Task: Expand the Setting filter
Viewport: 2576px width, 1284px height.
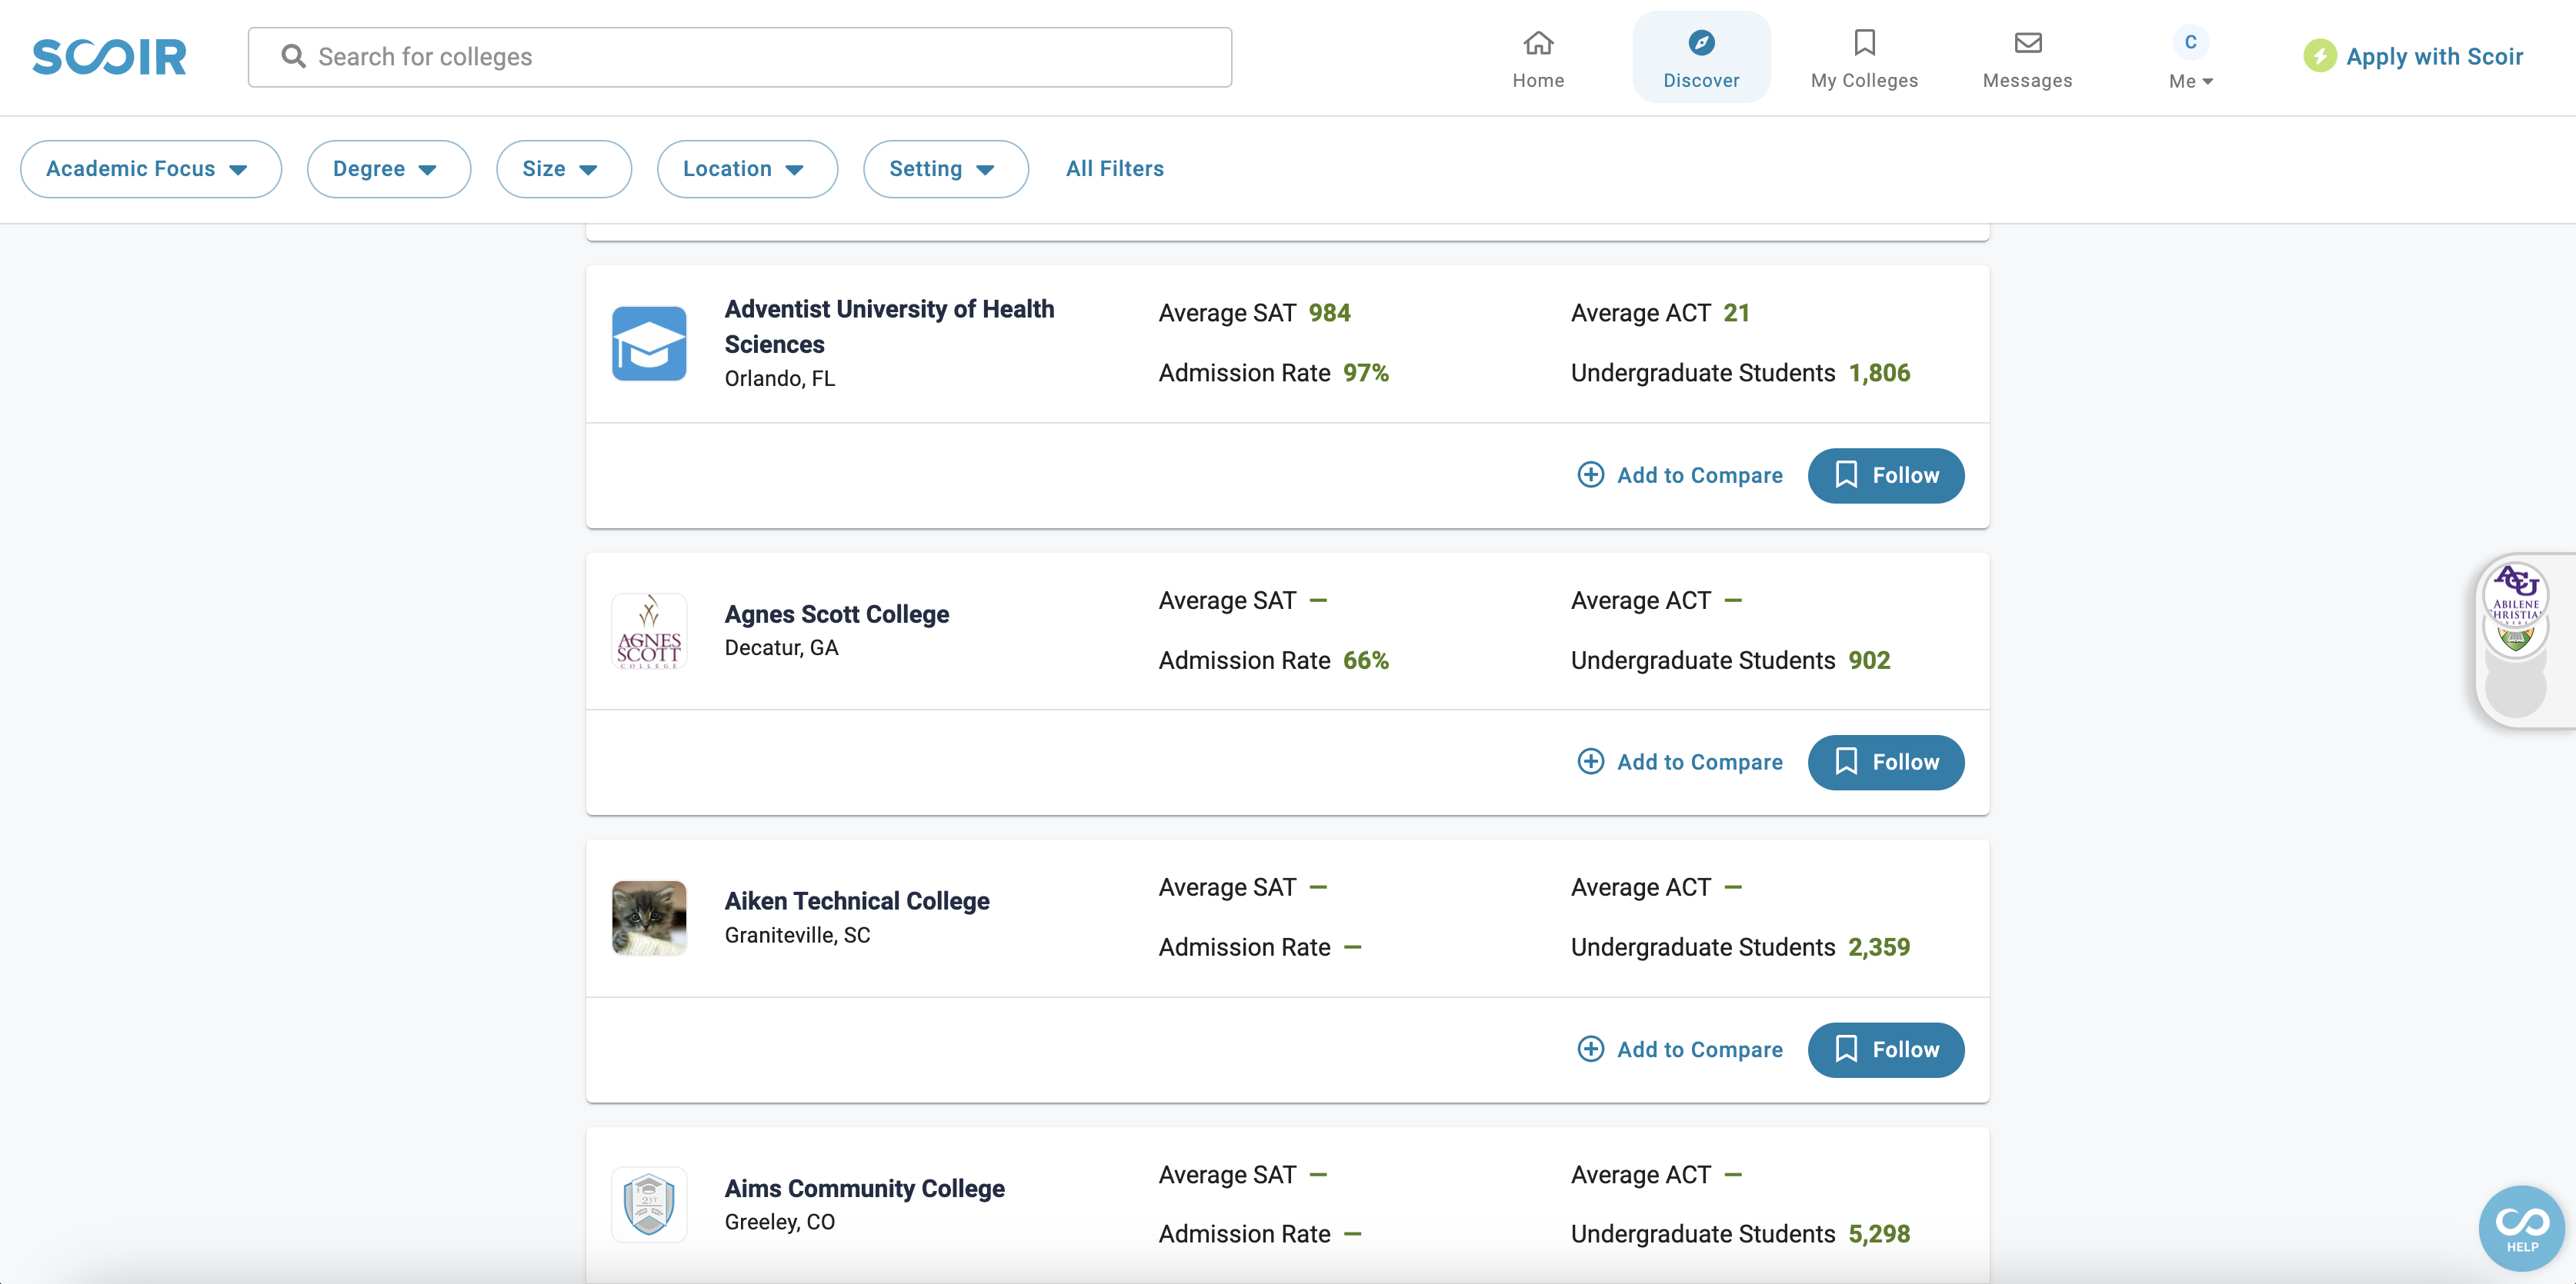Action: point(945,169)
